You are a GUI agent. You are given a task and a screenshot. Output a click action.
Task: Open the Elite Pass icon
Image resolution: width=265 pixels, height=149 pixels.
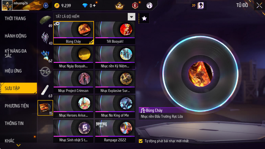[135, 6]
